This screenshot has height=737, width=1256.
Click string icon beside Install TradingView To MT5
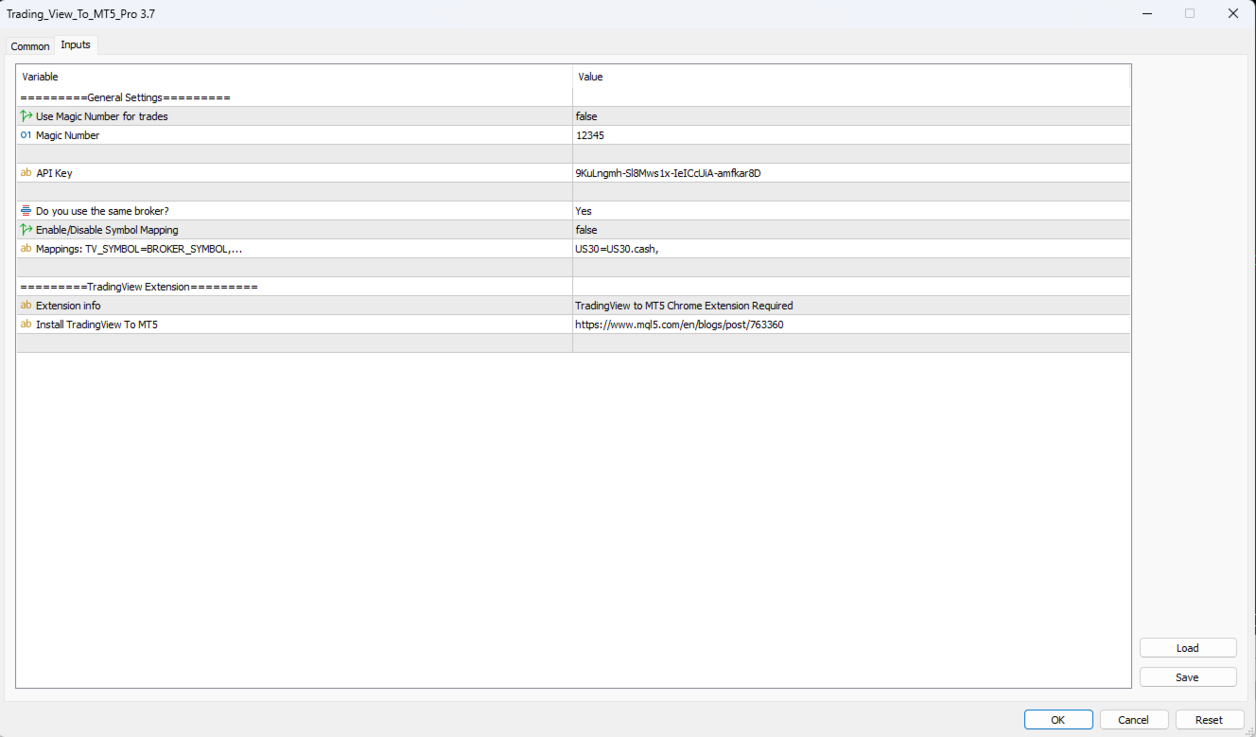point(26,325)
